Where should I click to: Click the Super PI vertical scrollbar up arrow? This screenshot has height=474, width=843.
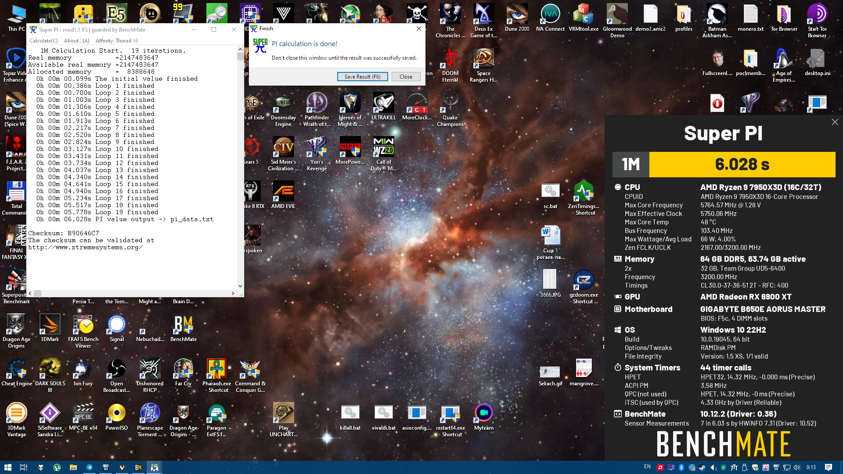click(x=240, y=50)
